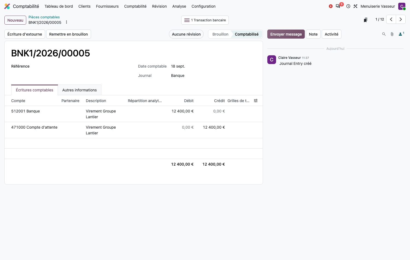Viewport: 410px width, 260px height.
Task: Open the column settings icon in the table header
Action: (256, 101)
